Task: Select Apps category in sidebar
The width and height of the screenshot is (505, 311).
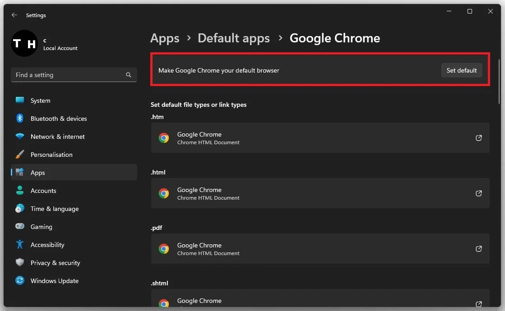Action: click(74, 172)
